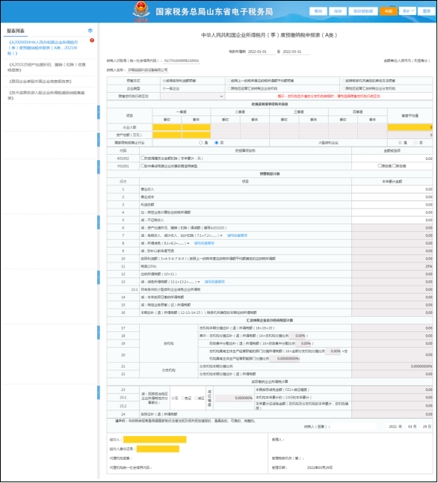Image resolution: width=438 pixels, height=483 pixels.
Task: Click the 营业成本 amount field
Action: [392, 197]
